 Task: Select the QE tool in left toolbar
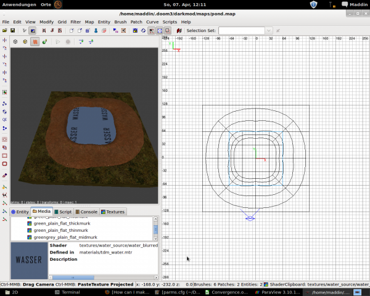pos(4,120)
